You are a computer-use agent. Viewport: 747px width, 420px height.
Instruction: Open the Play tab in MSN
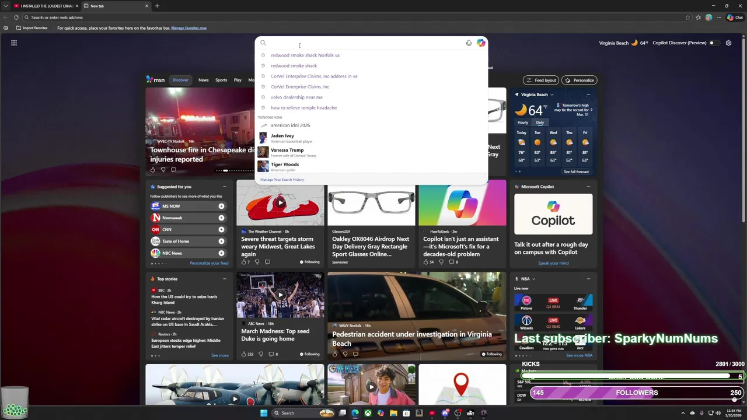tap(238, 80)
